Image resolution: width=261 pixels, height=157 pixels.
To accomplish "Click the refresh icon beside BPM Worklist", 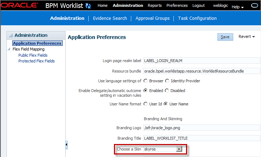I will (x=88, y=6).
